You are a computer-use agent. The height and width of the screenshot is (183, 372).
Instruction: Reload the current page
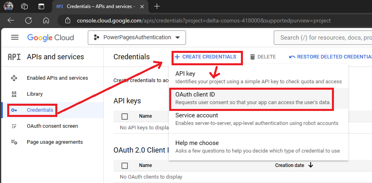(x=28, y=21)
